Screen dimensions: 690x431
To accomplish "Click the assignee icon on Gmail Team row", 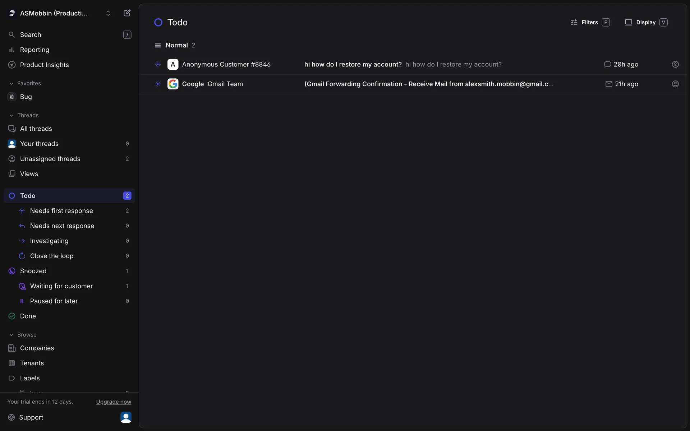I will pyautogui.click(x=675, y=84).
